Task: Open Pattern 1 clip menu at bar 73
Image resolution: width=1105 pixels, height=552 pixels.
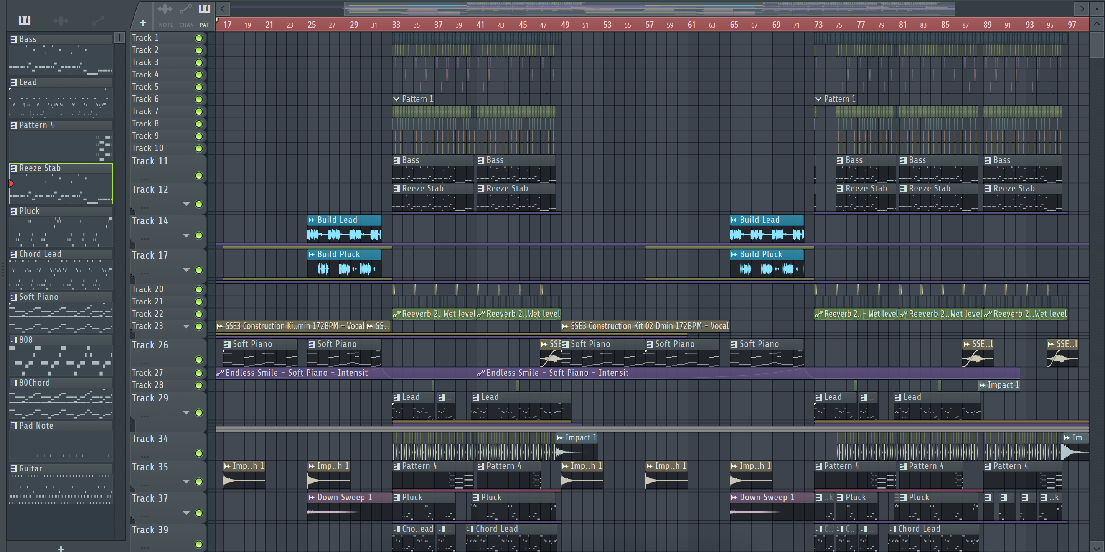Action: (818, 99)
